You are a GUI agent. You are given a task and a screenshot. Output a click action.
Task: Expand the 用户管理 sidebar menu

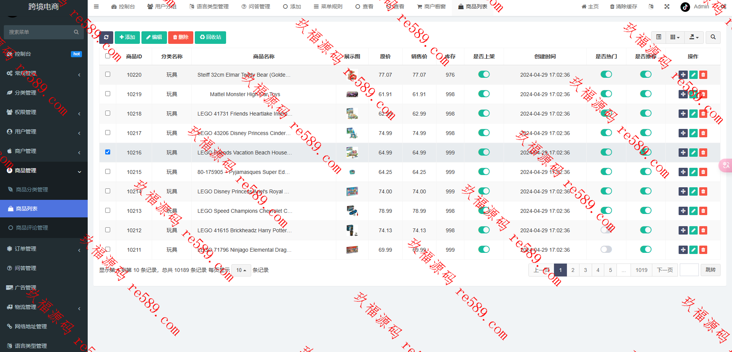(44, 132)
